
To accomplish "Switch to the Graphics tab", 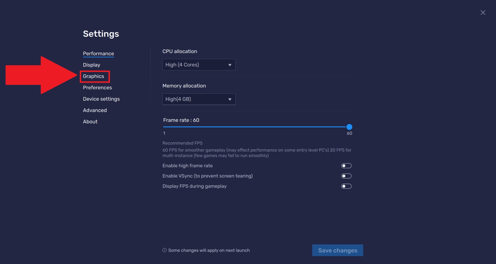I will pos(94,76).
